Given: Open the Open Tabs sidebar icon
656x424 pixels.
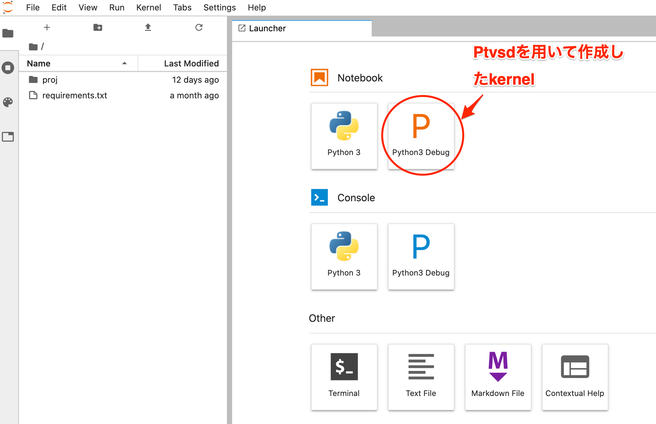Looking at the screenshot, I should [x=8, y=137].
